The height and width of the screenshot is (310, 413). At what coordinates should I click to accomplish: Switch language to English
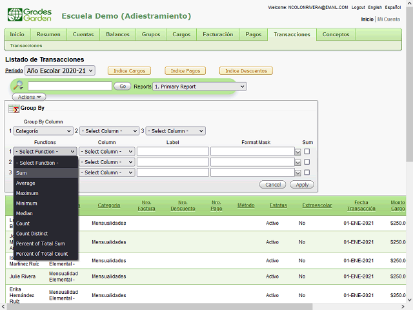coord(375,7)
